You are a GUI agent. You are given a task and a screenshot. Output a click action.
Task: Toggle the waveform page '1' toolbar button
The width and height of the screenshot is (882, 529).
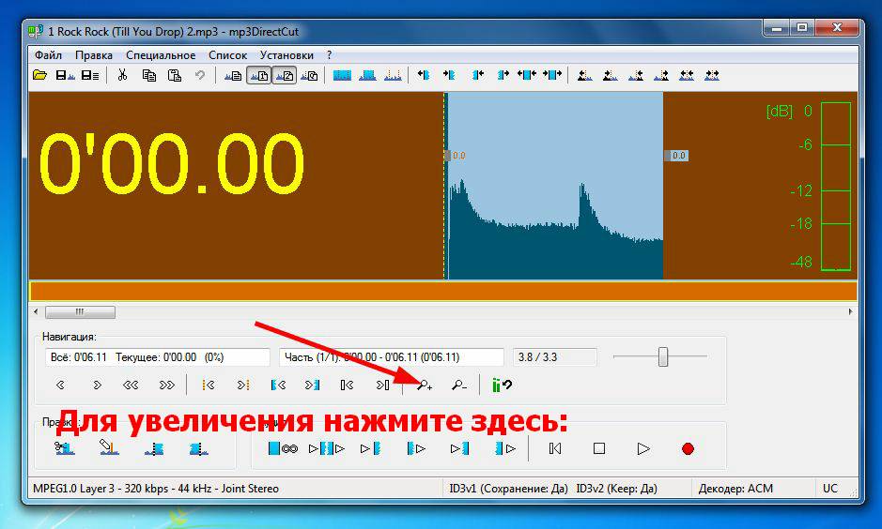[x=258, y=75]
